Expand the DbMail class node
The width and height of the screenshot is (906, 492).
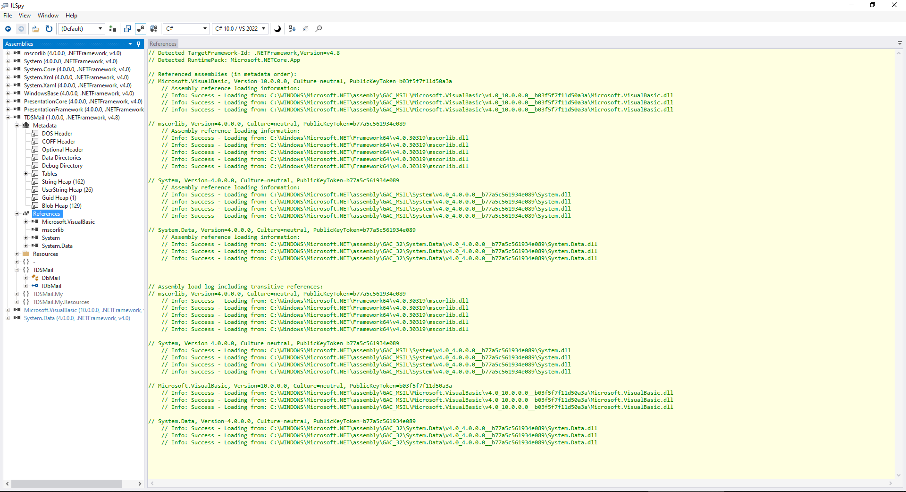coord(26,278)
